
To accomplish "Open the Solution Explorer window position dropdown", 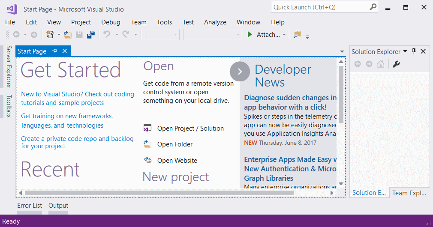I will coord(405,51).
